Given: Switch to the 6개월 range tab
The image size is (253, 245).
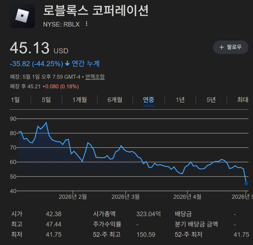Looking at the screenshot, I should 115,100.
